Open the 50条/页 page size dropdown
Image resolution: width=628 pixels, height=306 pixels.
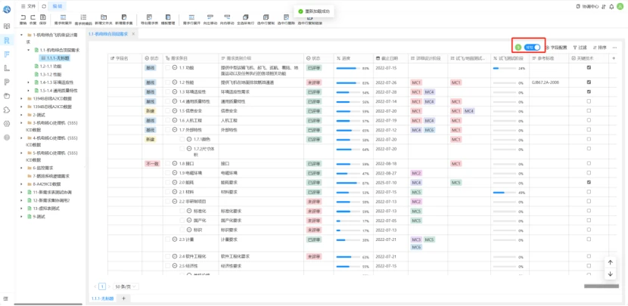coord(126,286)
